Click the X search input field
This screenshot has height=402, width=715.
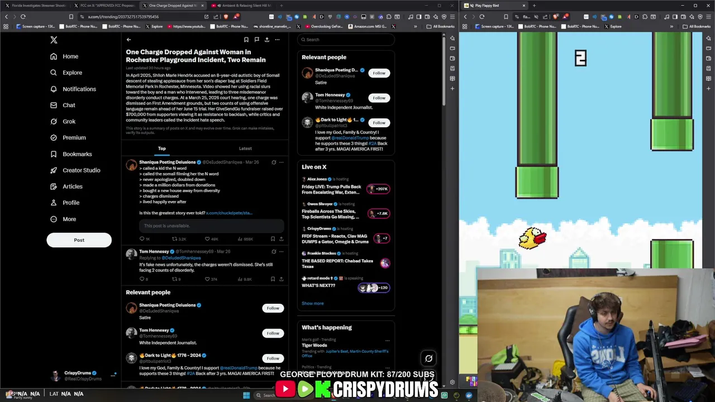[346, 40]
